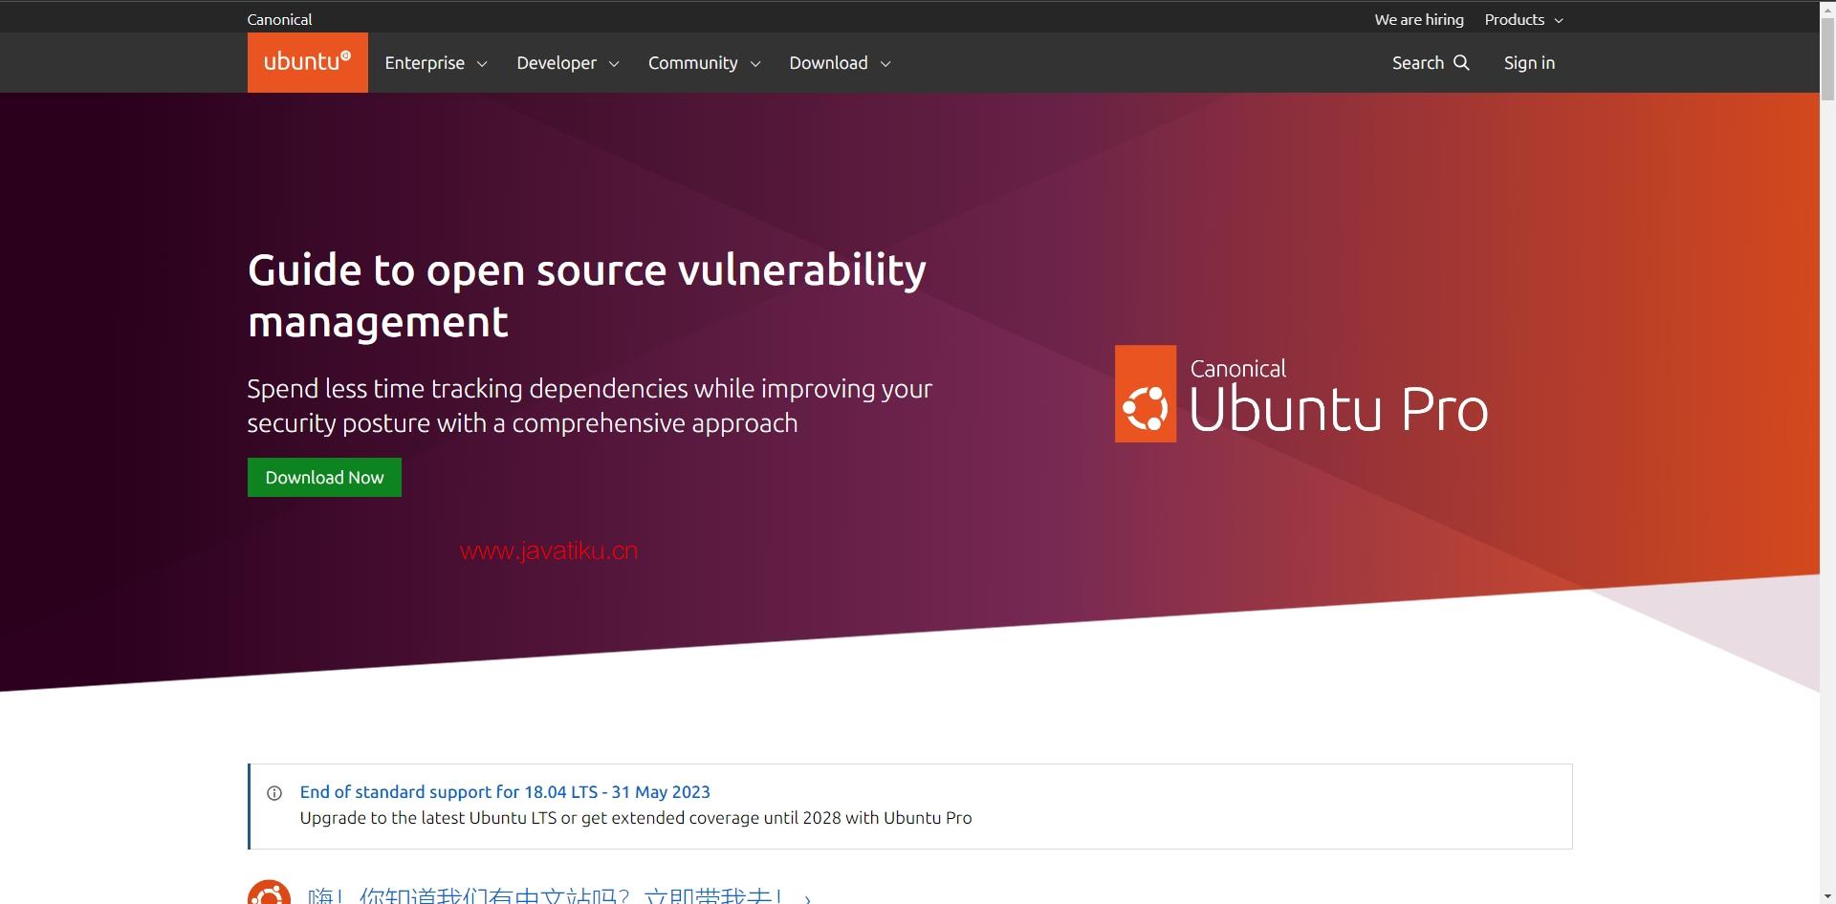Open the Enterprise menu
Image resolution: width=1836 pixels, height=904 pixels.
point(436,63)
